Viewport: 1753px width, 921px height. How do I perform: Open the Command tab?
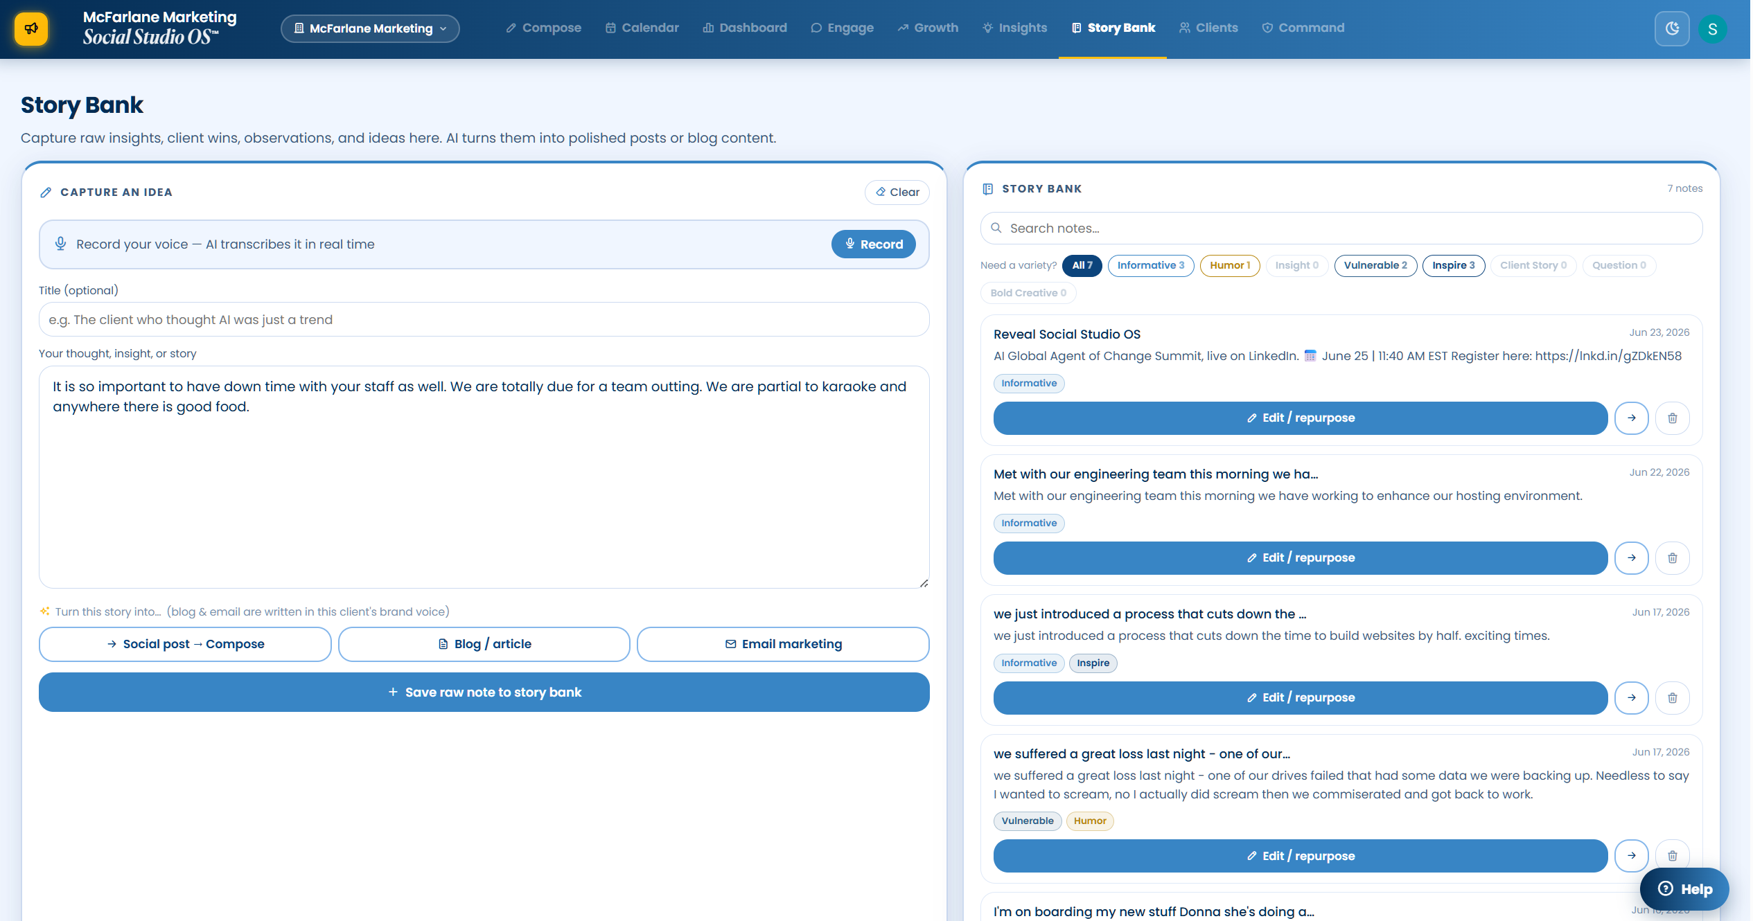click(1303, 28)
